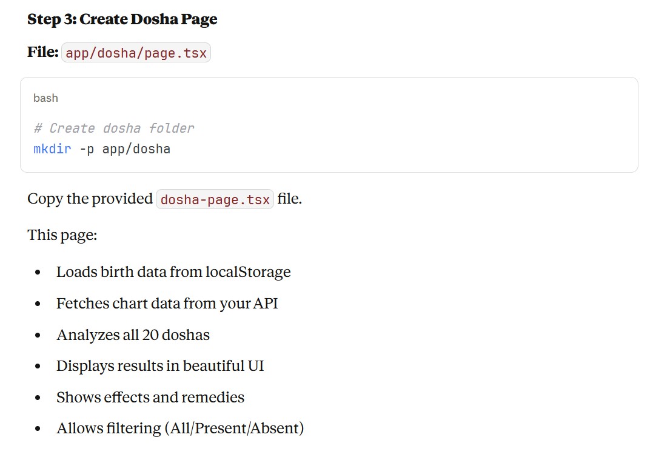Click the blue "mkdir" command
Viewport: 670px width, 463px height.
click(52, 148)
